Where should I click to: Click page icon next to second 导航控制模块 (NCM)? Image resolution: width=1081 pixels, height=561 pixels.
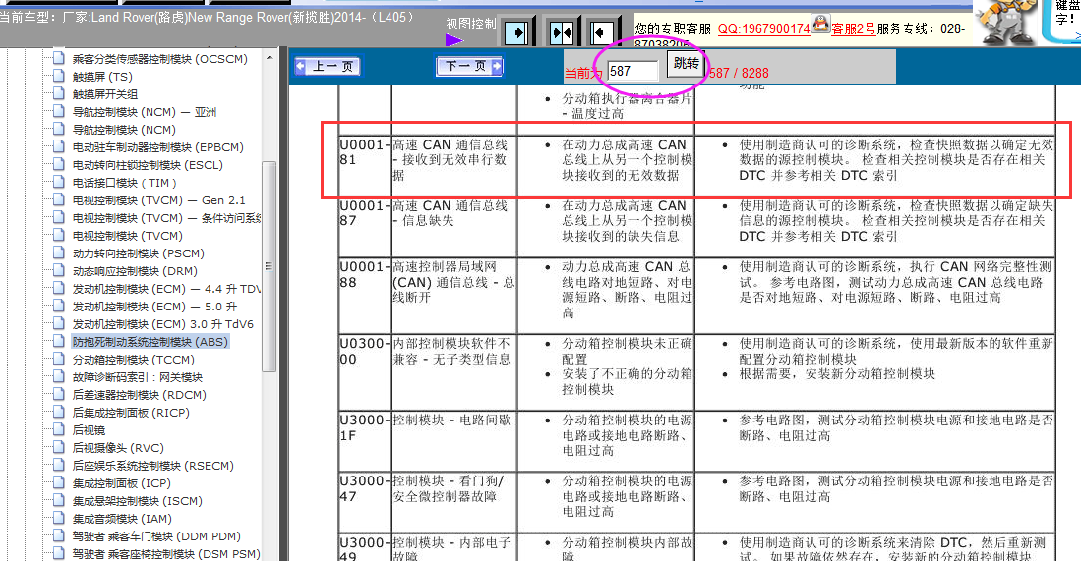59,130
